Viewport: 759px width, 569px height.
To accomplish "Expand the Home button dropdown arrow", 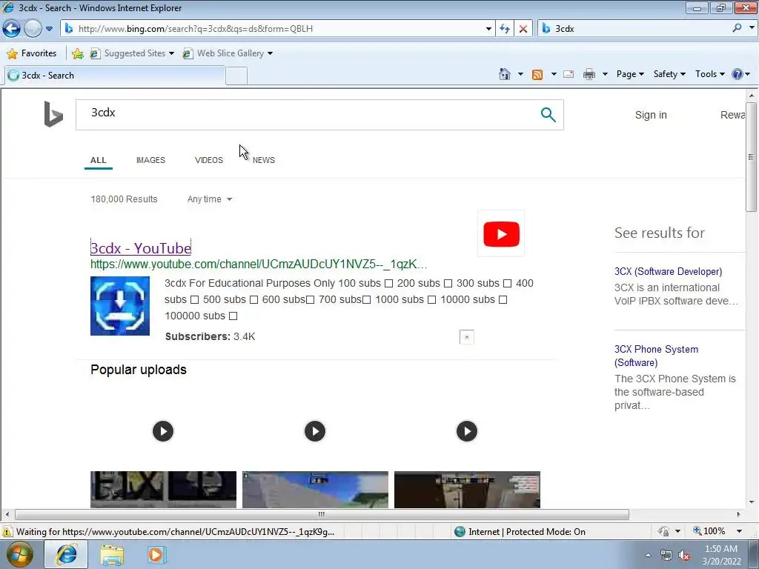I will 520,74.
